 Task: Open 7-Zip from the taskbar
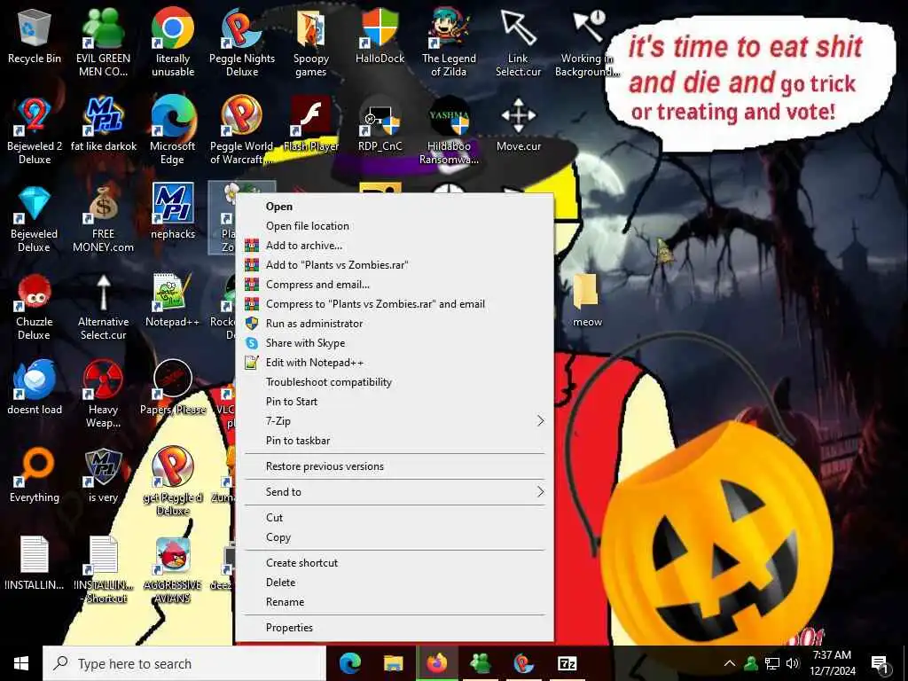coord(567,663)
